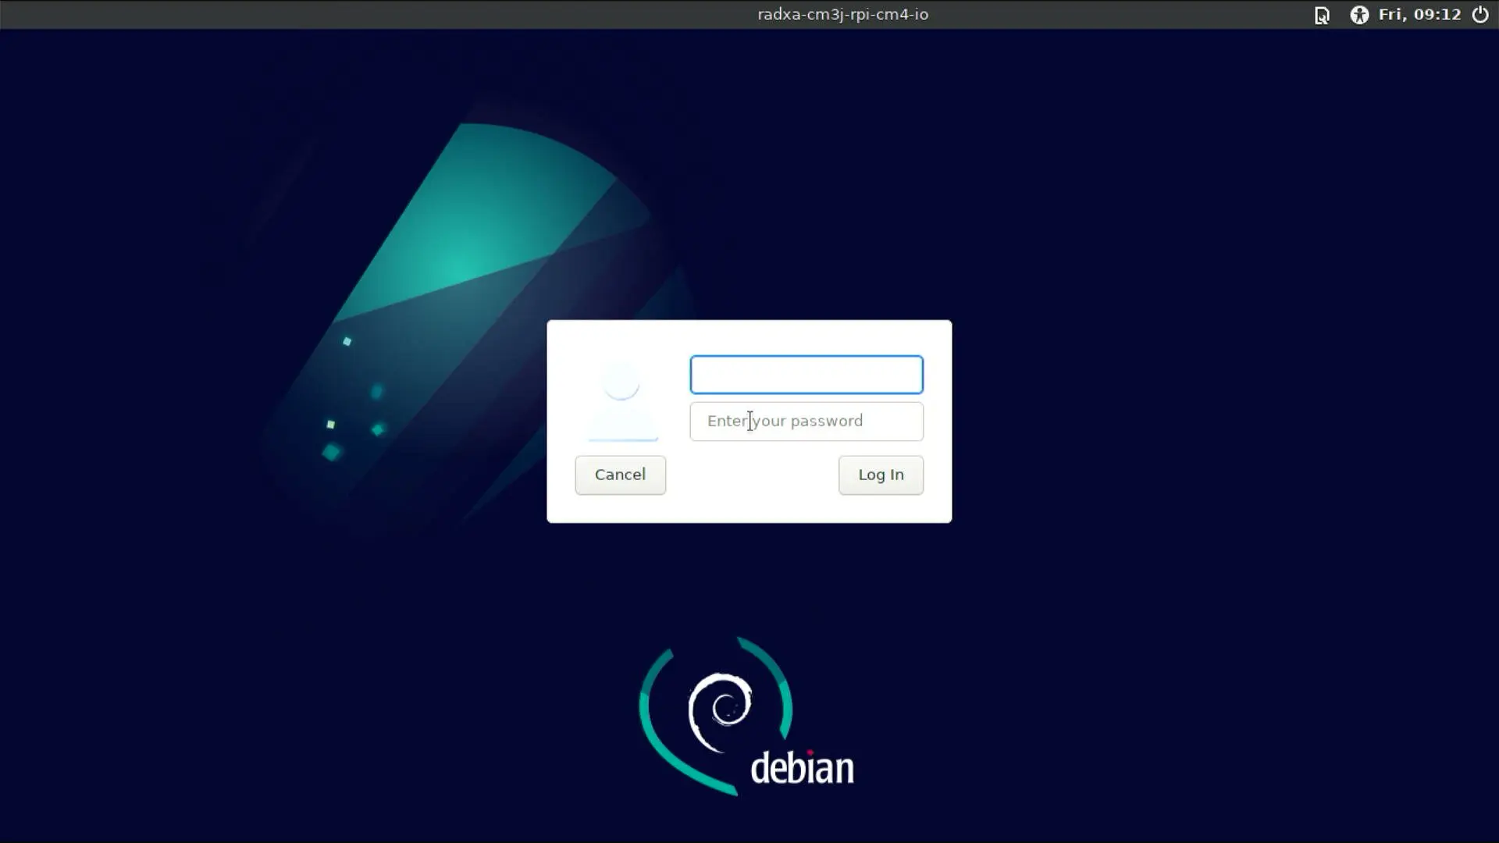Click the radxa-cm3j-rpi-cm4-io hostname label
Viewport: 1499px width, 843px height.
click(842, 15)
